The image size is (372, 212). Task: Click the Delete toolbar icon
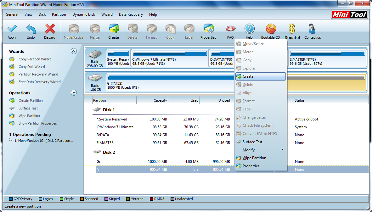(x=132, y=29)
